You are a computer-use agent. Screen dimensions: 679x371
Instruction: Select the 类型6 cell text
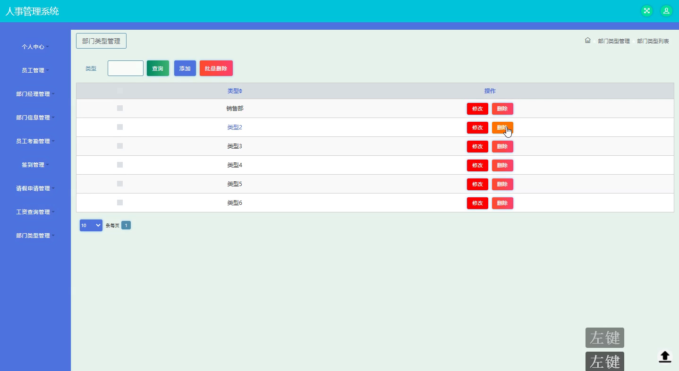[x=235, y=202]
